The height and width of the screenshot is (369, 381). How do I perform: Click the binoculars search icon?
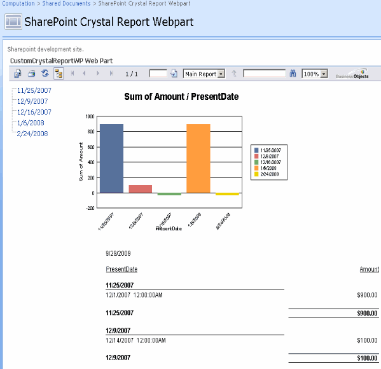(x=293, y=73)
